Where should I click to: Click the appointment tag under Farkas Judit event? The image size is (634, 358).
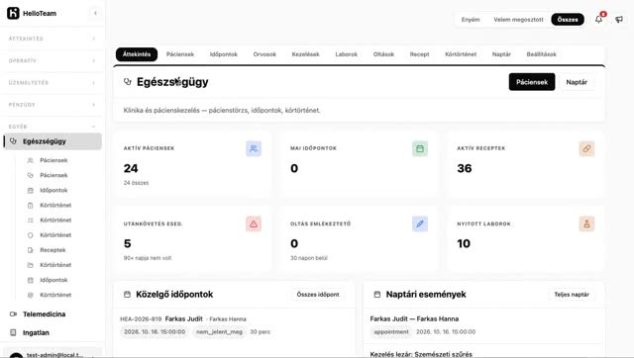[391, 331]
